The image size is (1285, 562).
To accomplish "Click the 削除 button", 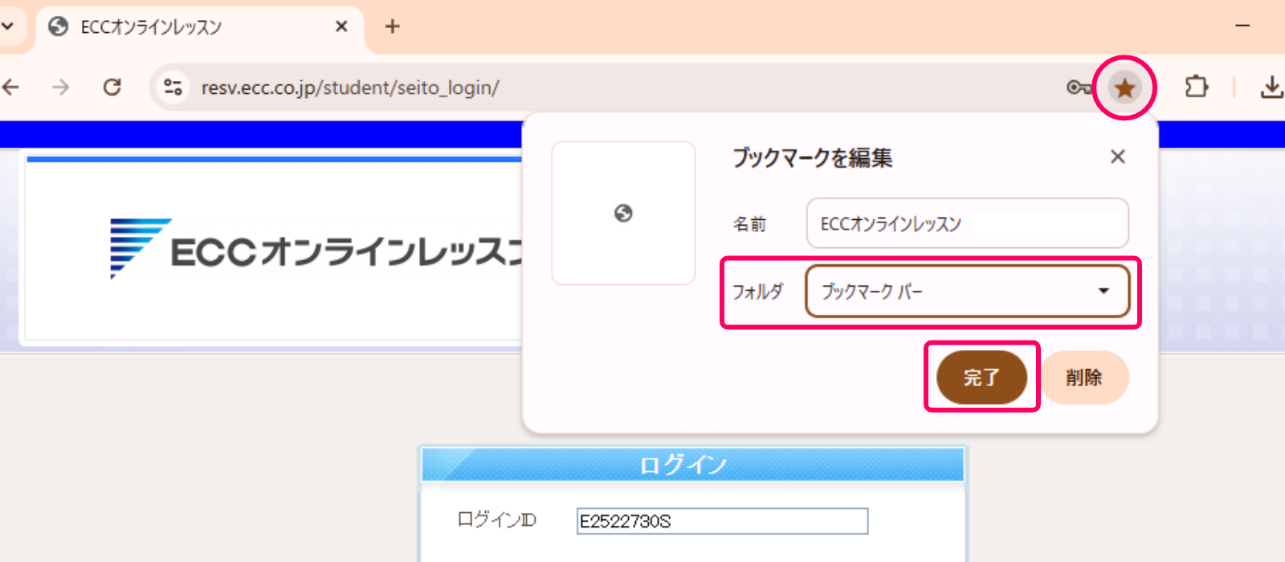I will point(1084,377).
